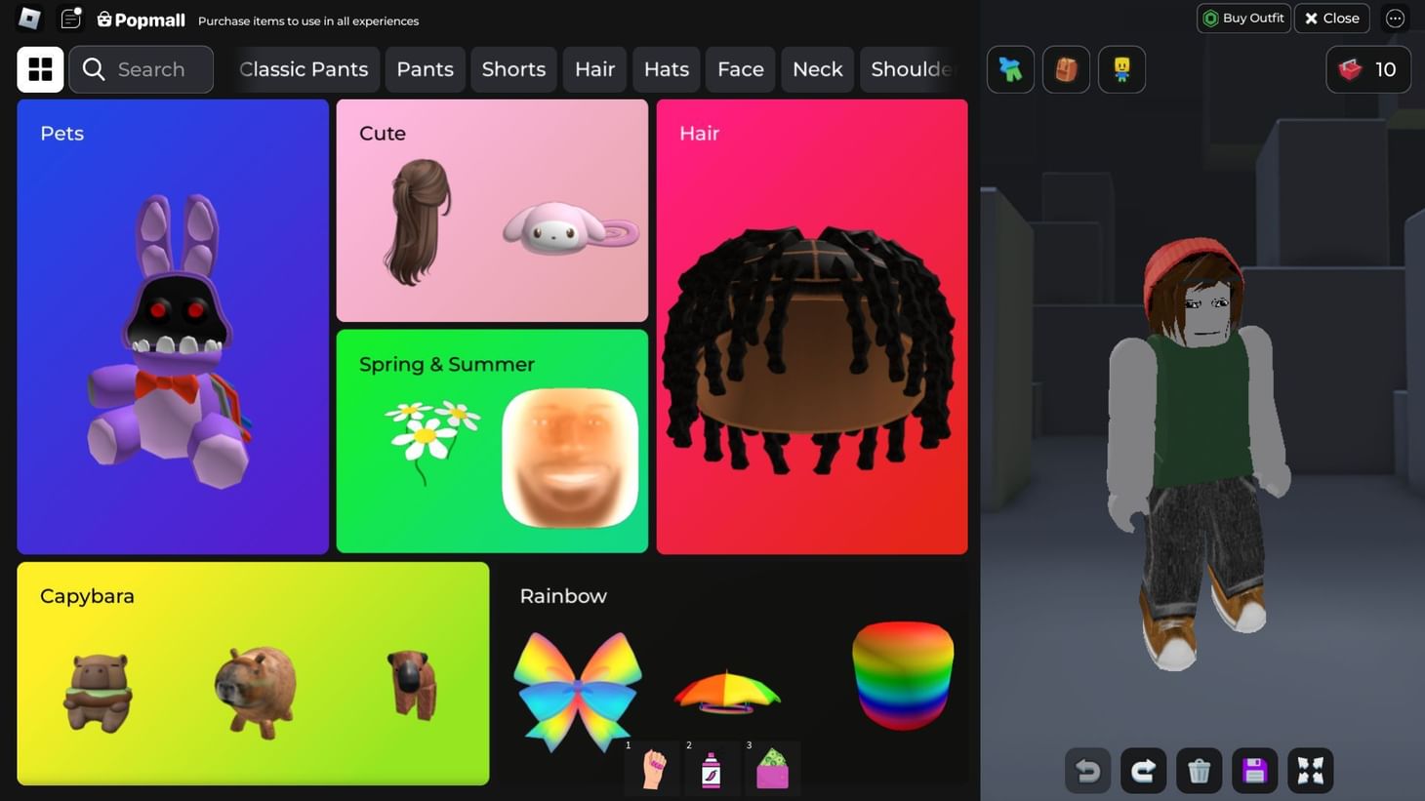This screenshot has height=801, width=1425.
Task: Switch to the Hats category
Action: 666,69
